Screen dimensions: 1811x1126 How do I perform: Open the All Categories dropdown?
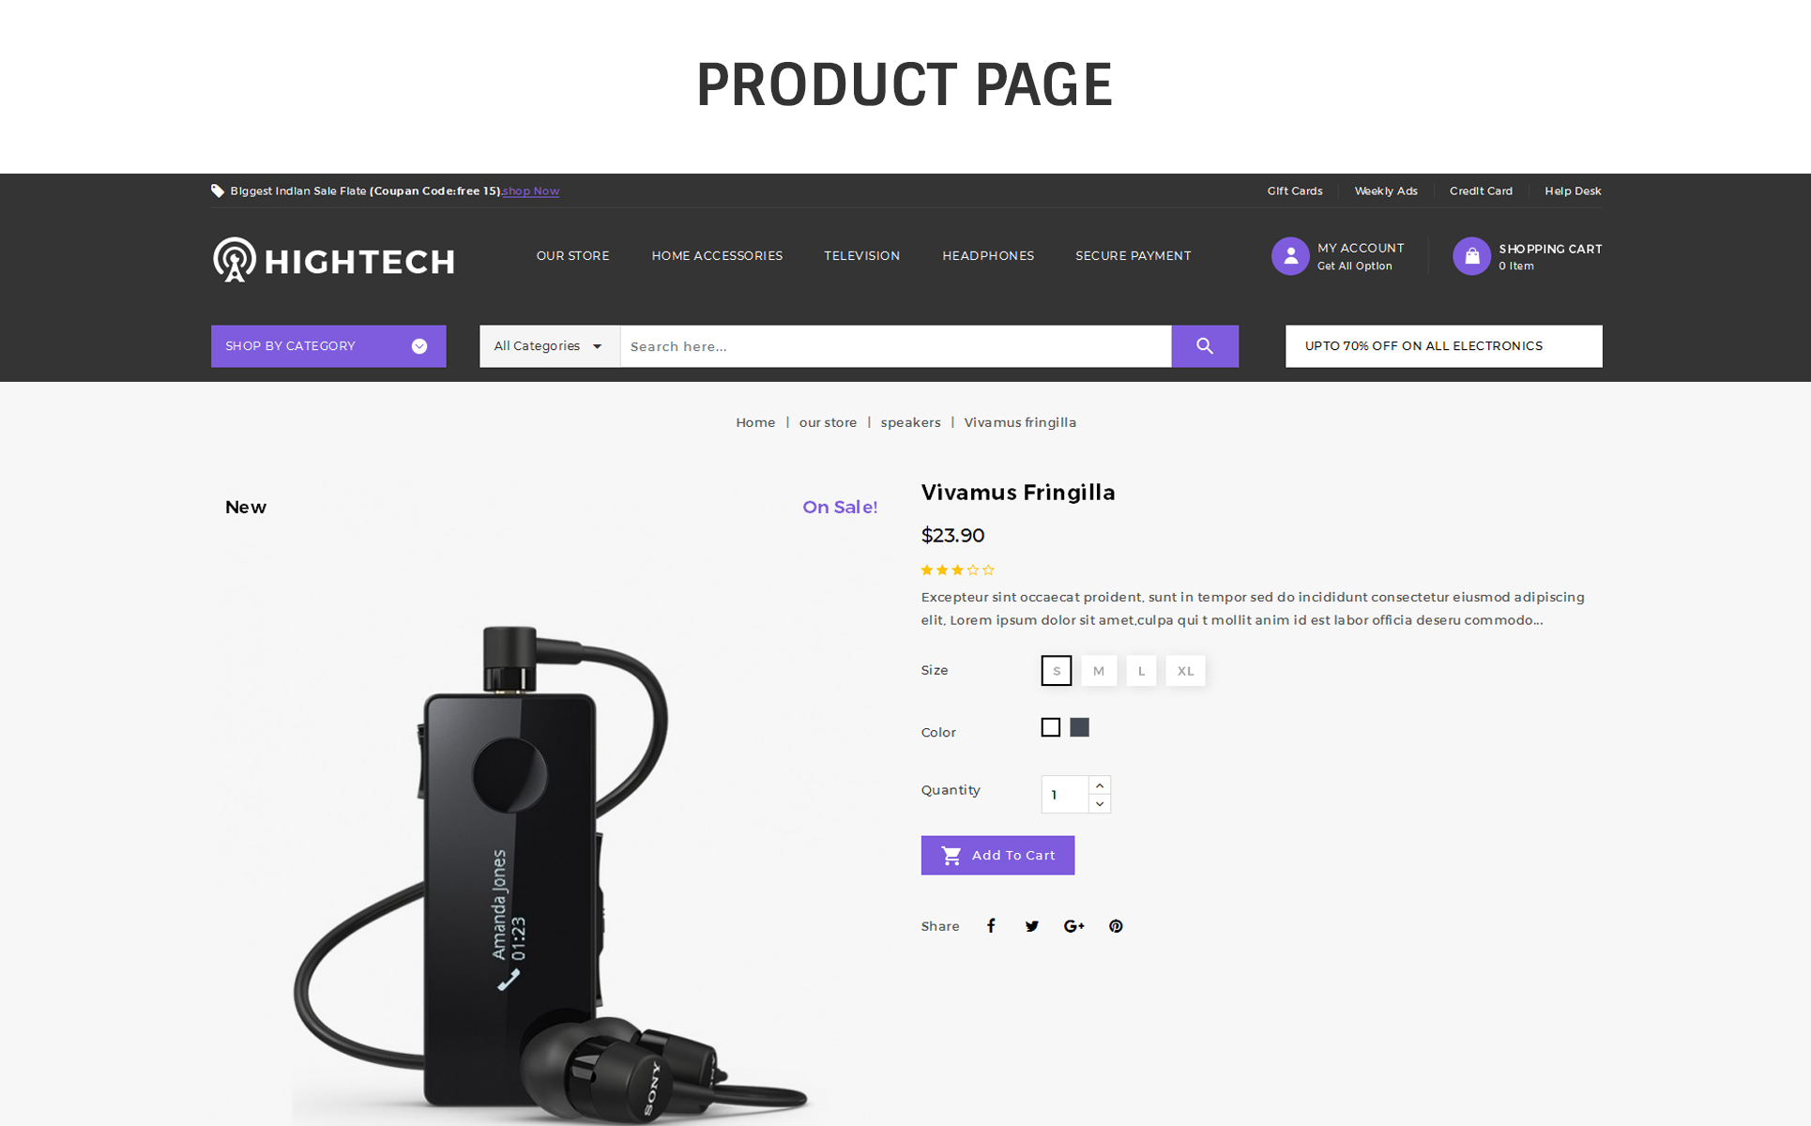550,346
